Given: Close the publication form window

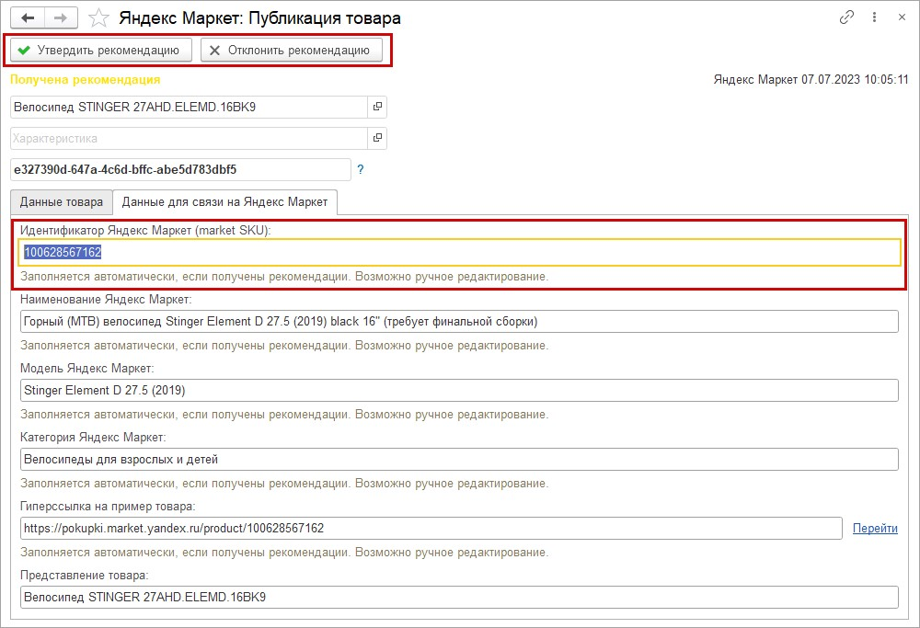Looking at the screenshot, I should pos(902,17).
